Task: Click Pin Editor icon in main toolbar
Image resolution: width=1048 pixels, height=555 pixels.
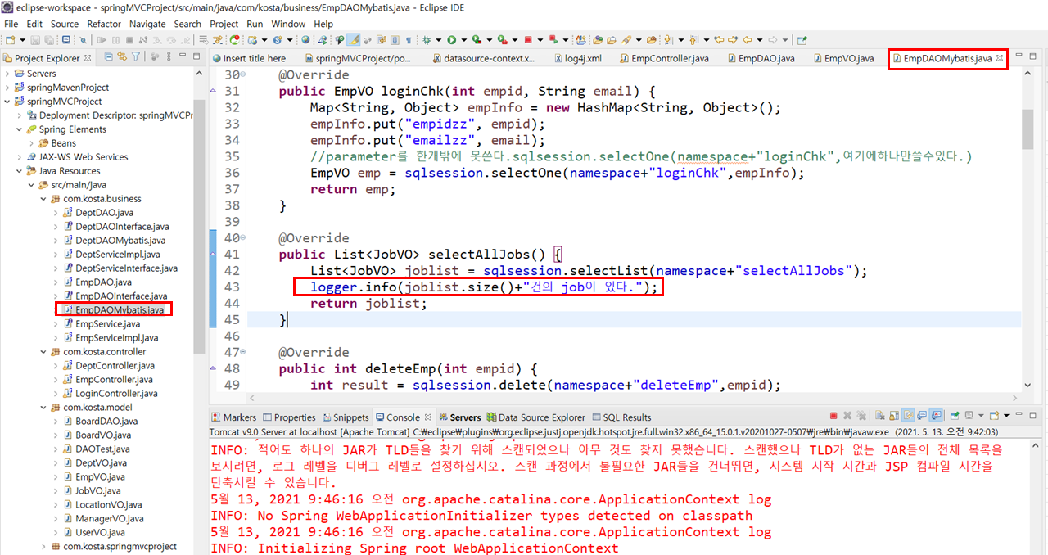Action: [802, 39]
